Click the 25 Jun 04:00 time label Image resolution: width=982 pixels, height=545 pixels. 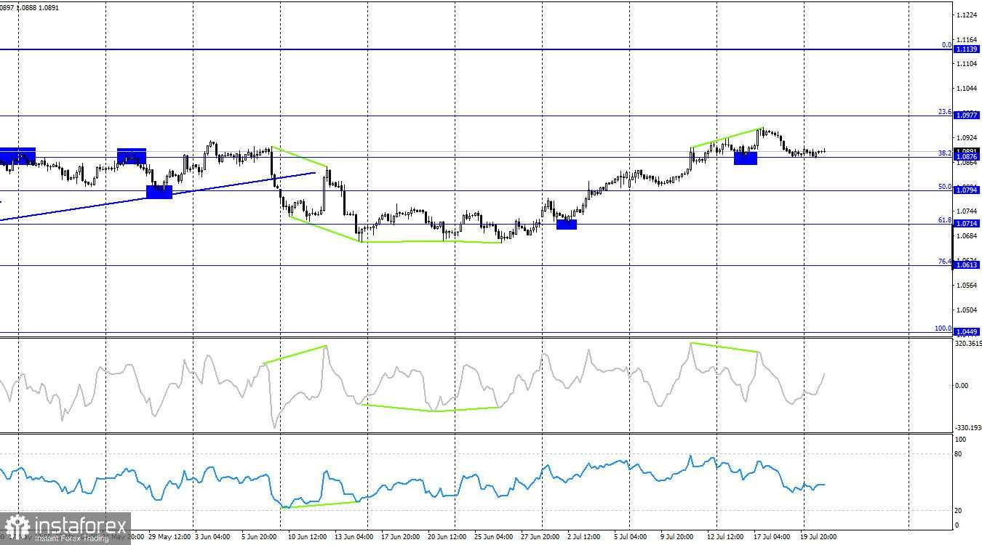[492, 538]
